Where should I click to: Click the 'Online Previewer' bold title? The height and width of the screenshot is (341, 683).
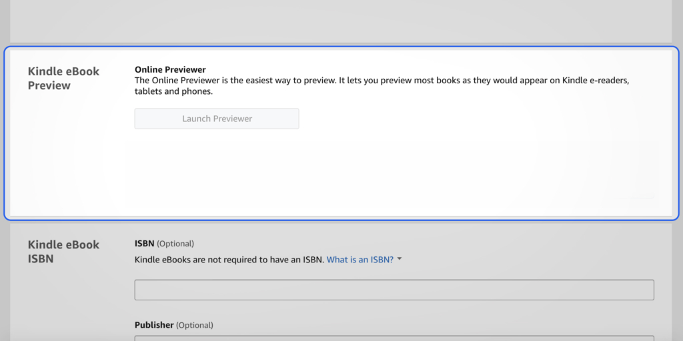[x=170, y=69]
